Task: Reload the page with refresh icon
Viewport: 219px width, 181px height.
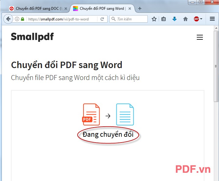Action: 102,19
